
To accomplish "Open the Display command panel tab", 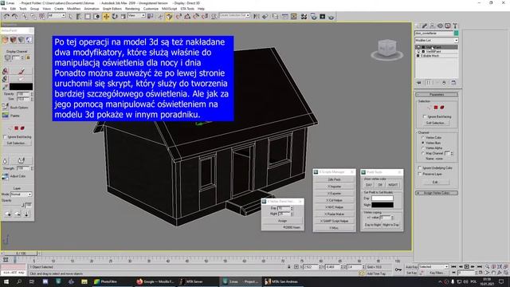I will click(x=448, y=26).
